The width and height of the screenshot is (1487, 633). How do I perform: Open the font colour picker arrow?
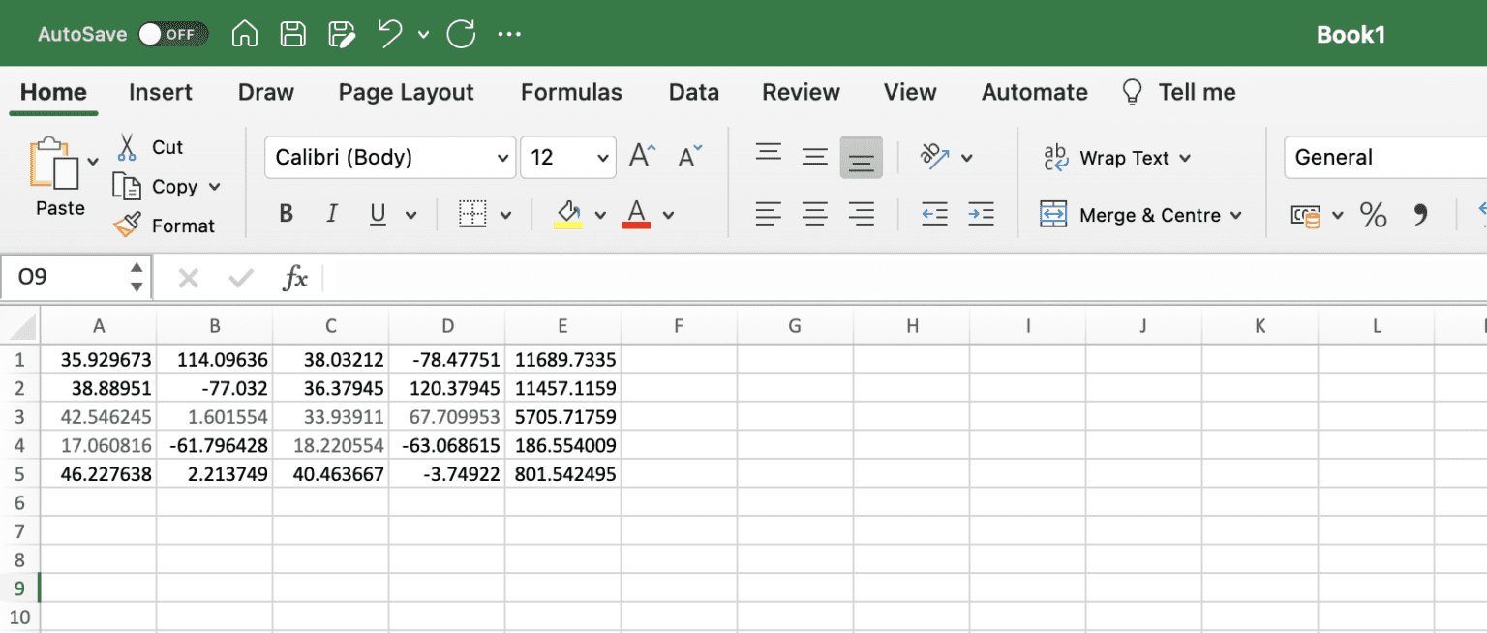click(668, 215)
